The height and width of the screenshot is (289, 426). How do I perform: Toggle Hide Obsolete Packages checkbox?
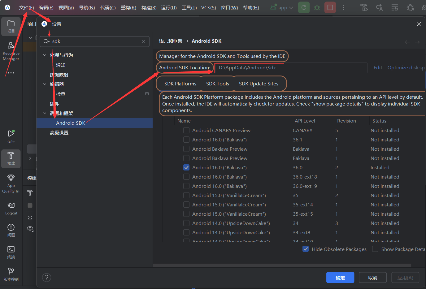coord(306,249)
